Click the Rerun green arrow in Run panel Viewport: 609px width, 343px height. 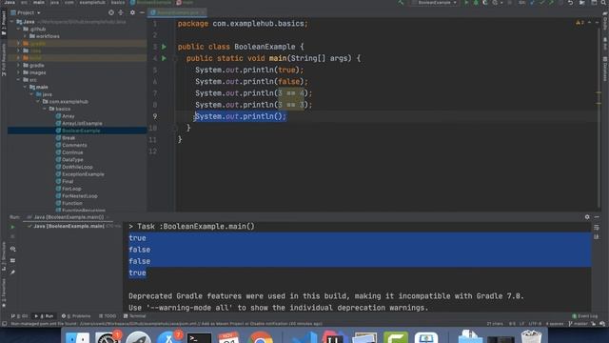coord(12,227)
